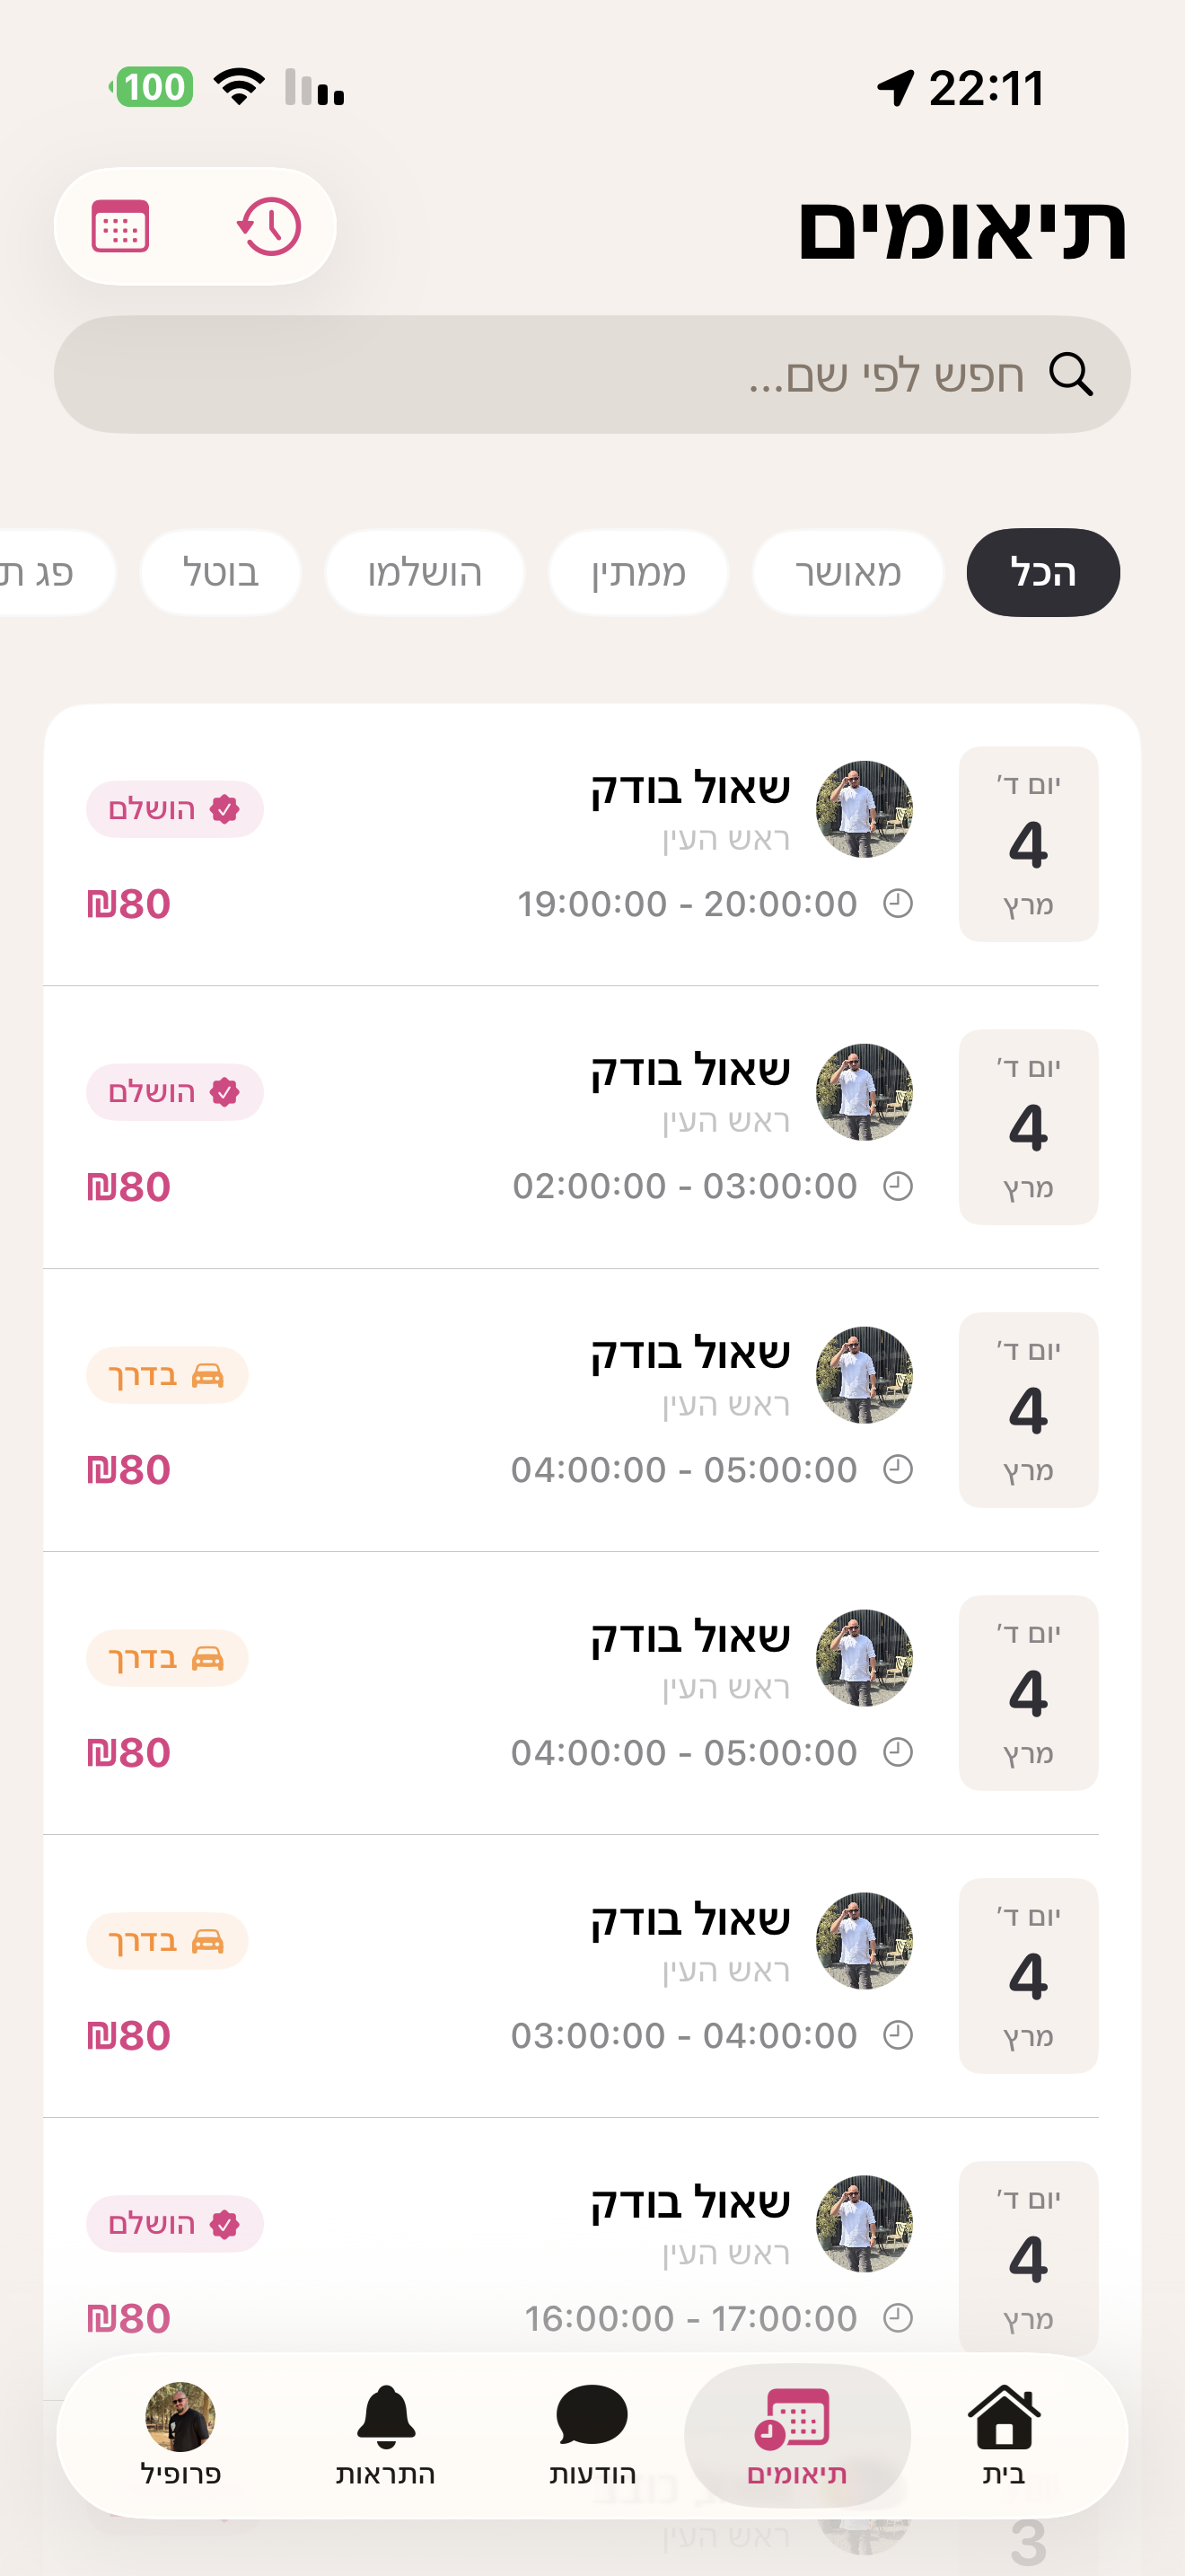Tap clock icon on 02:00–03:00 appointment
1185x2576 pixels.
899,1186
